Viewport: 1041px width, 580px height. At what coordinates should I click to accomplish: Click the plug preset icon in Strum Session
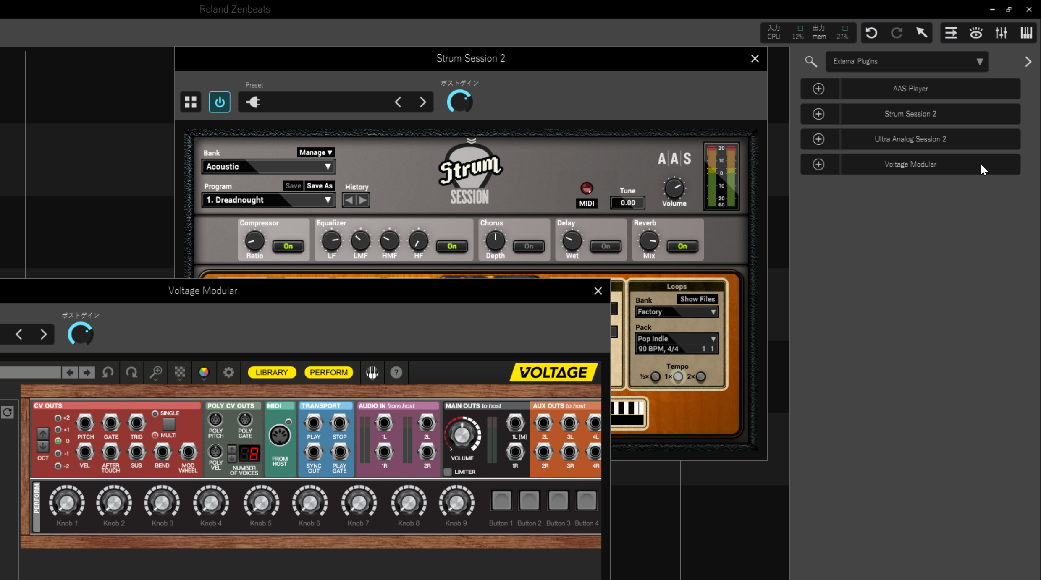pos(253,102)
